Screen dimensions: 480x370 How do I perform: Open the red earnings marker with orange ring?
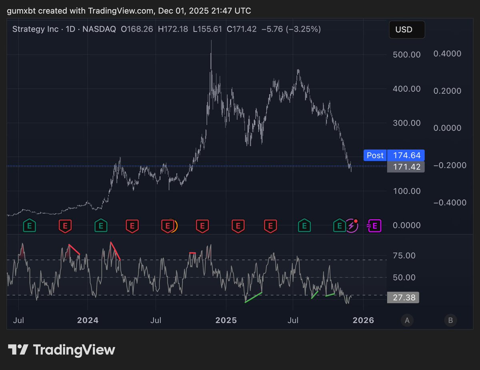(168, 226)
